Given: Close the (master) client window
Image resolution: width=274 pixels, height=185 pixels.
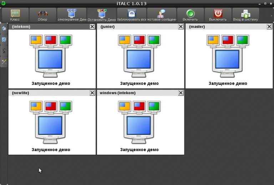Looking at the screenshot, I should tap(269, 26).
